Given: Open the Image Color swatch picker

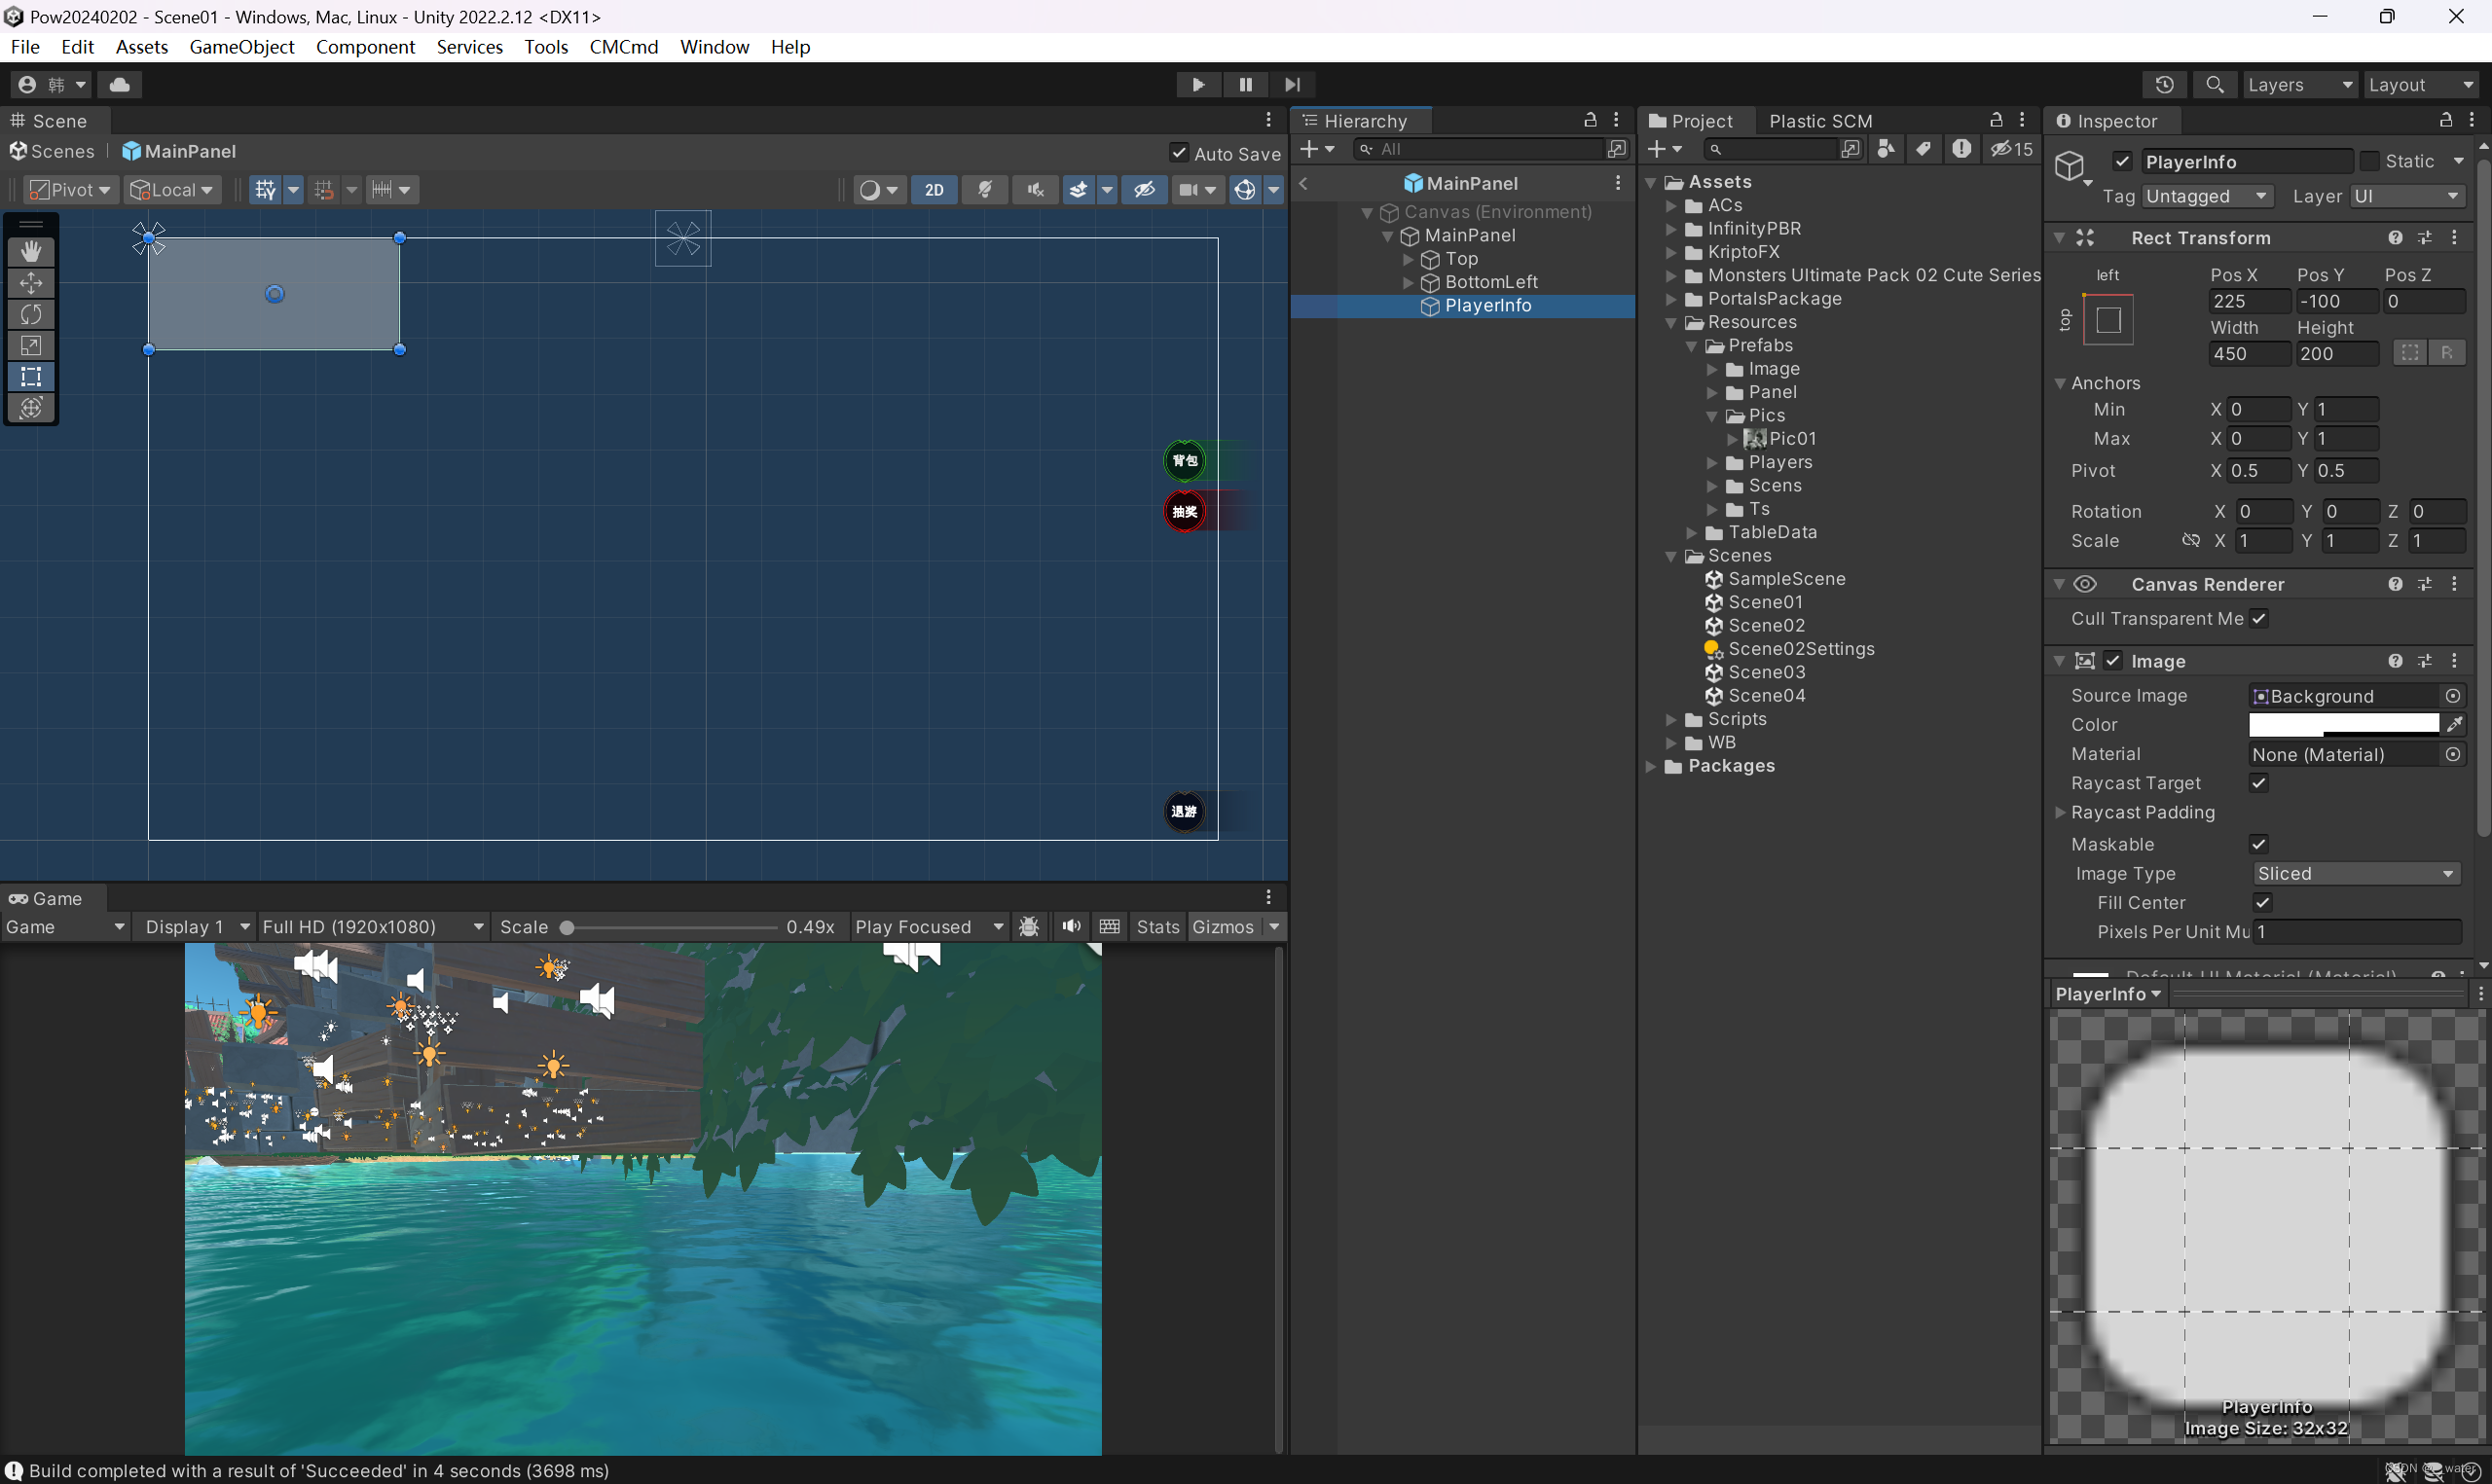Looking at the screenshot, I should pyautogui.click(x=2346, y=724).
